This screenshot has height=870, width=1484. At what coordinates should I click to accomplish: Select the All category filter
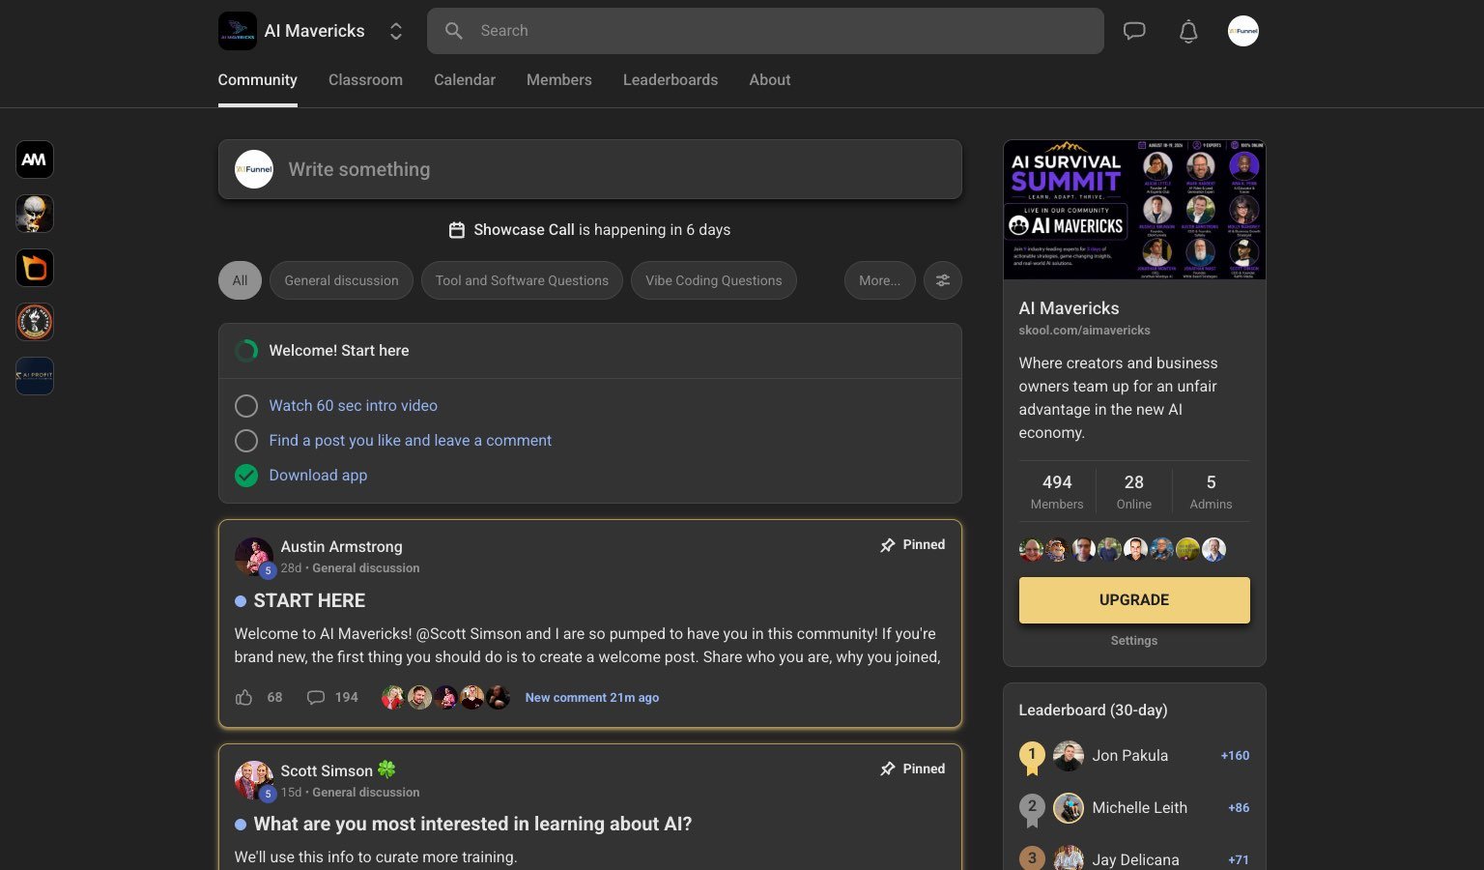pyautogui.click(x=240, y=280)
